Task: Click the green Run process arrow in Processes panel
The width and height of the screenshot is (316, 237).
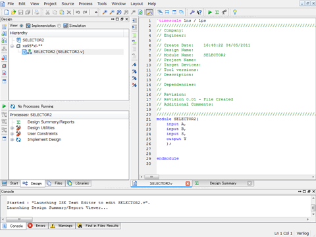Action: click(4, 106)
